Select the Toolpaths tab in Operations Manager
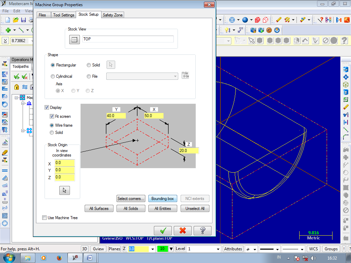 [x=21, y=66]
